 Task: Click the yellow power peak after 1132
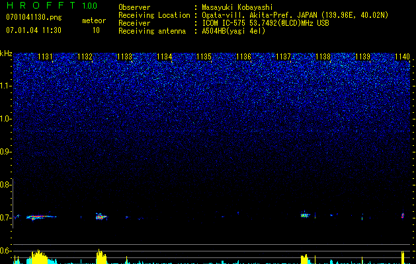pos(101,256)
